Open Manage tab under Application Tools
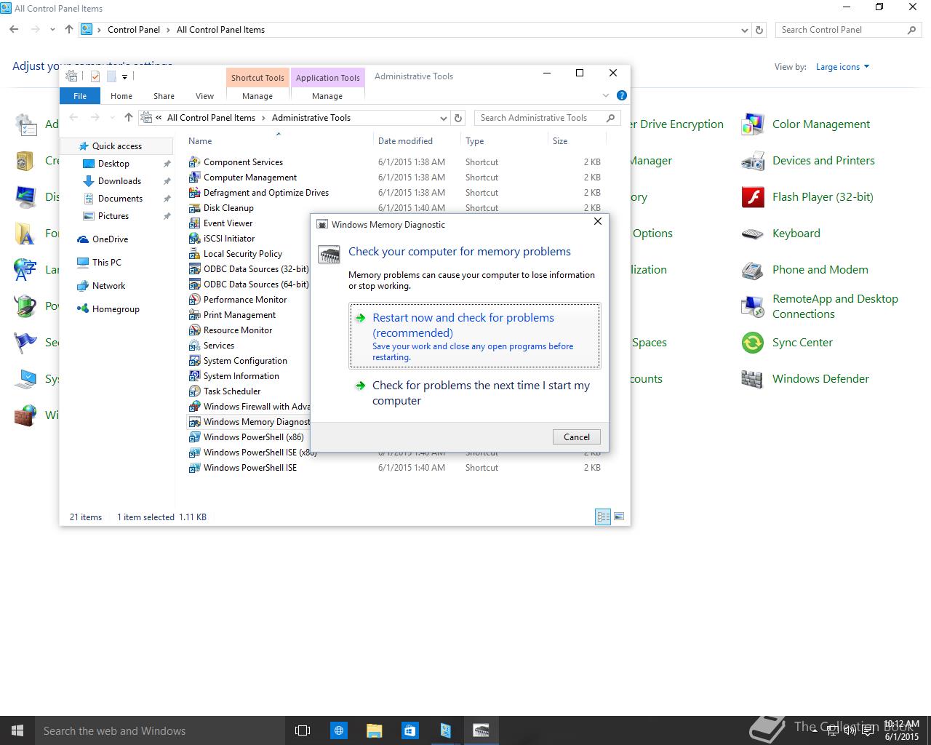The height and width of the screenshot is (745, 931). pos(327,96)
